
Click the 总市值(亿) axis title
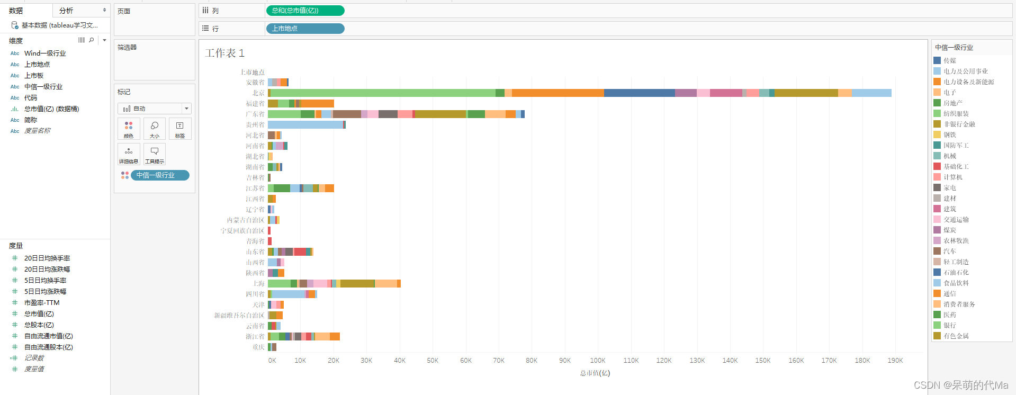point(595,373)
